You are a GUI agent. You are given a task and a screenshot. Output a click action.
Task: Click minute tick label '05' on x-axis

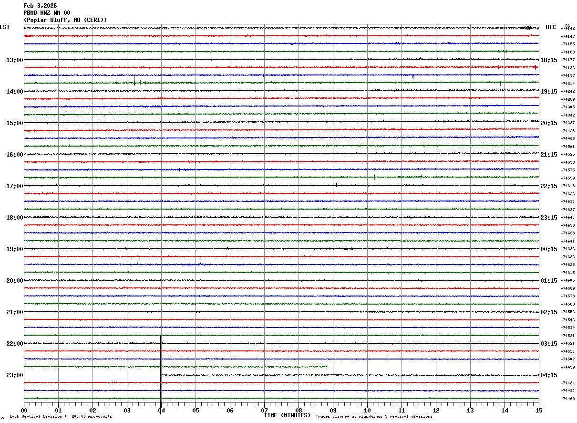coord(196,410)
